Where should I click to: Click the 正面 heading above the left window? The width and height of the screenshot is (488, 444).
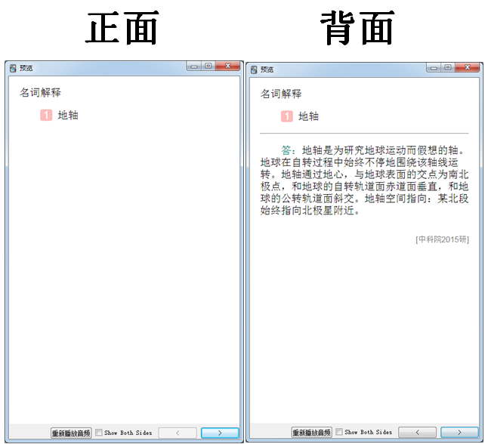[122, 28]
